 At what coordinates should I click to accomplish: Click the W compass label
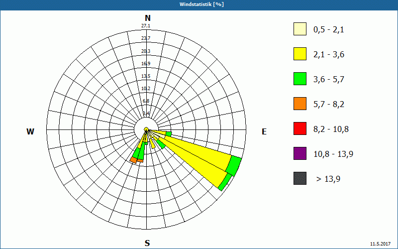tap(30, 131)
